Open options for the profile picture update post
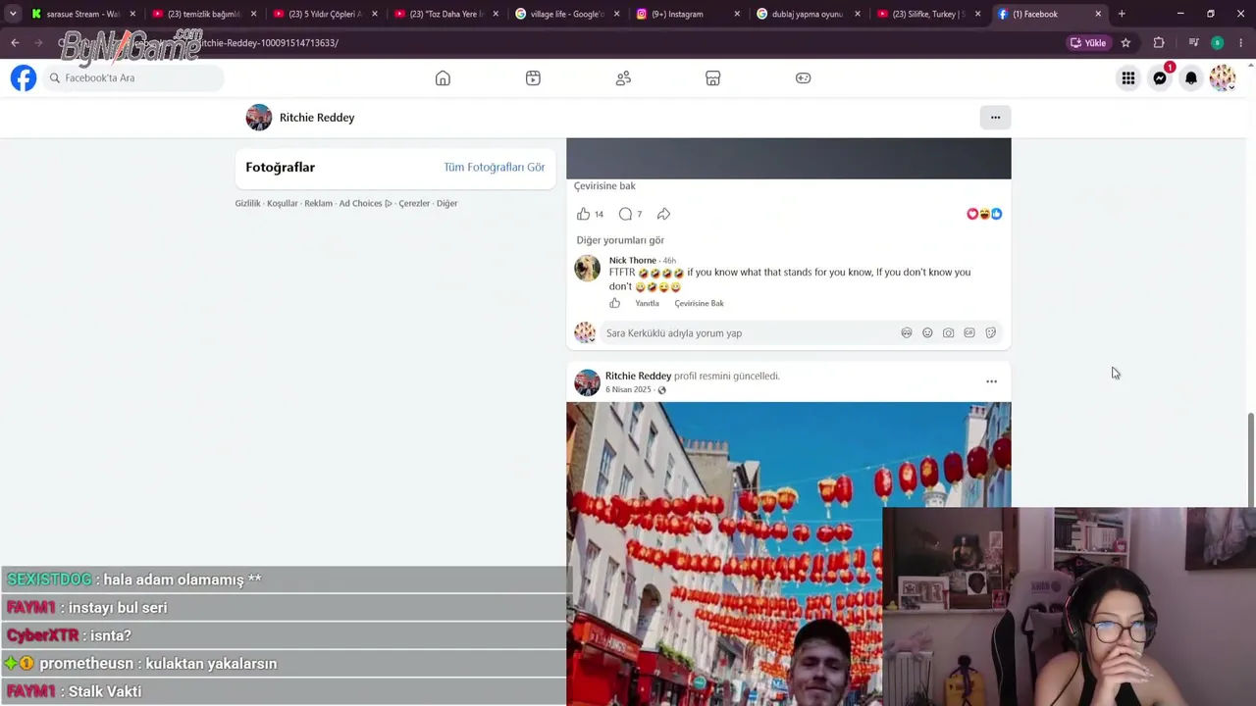 point(991,381)
